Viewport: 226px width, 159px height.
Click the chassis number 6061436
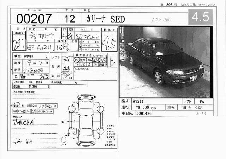(x=144, y=114)
